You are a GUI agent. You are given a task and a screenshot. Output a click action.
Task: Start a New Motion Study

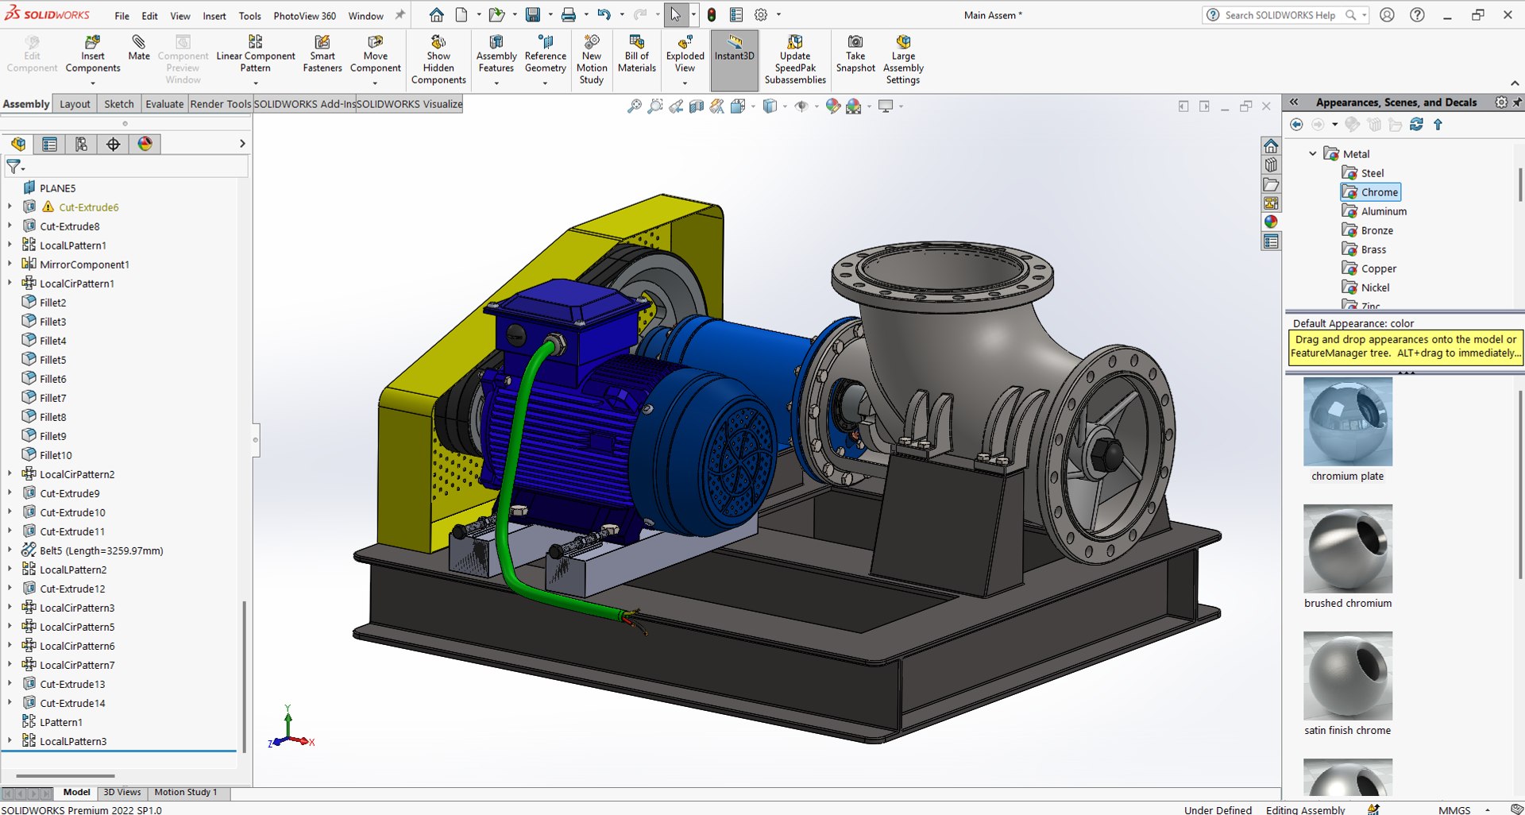(592, 60)
